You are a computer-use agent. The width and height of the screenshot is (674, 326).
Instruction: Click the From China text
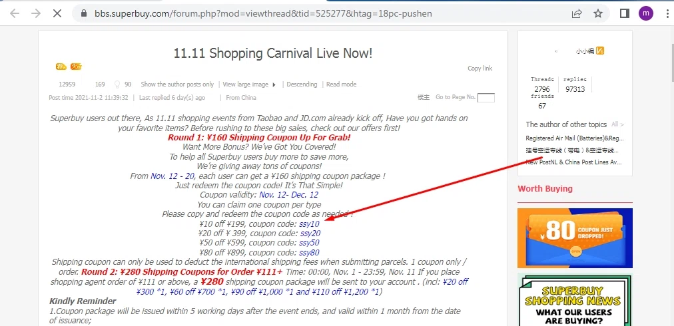pyautogui.click(x=241, y=98)
